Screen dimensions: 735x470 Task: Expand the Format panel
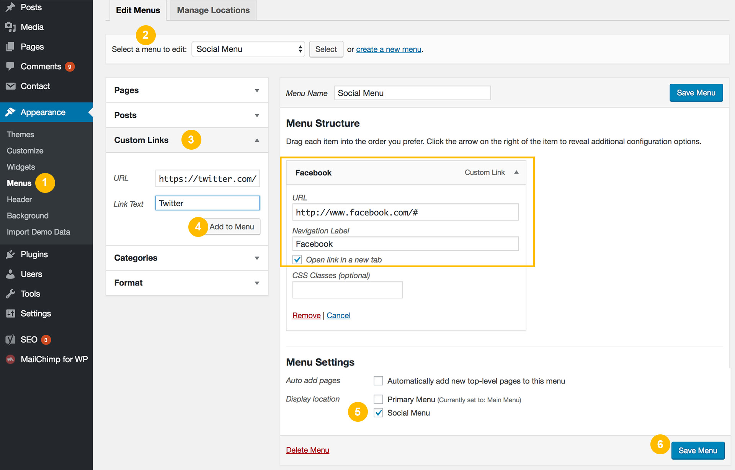pos(187,283)
